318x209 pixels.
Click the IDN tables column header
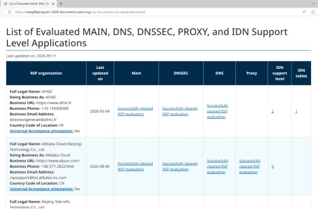click(x=301, y=73)
